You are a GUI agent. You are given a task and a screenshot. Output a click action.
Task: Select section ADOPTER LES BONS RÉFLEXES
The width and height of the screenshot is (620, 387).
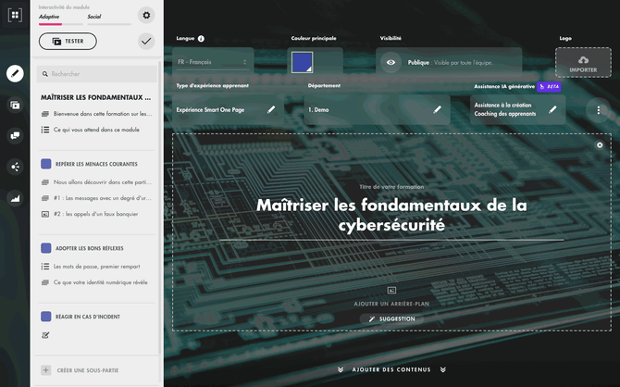tap(90, 248)
